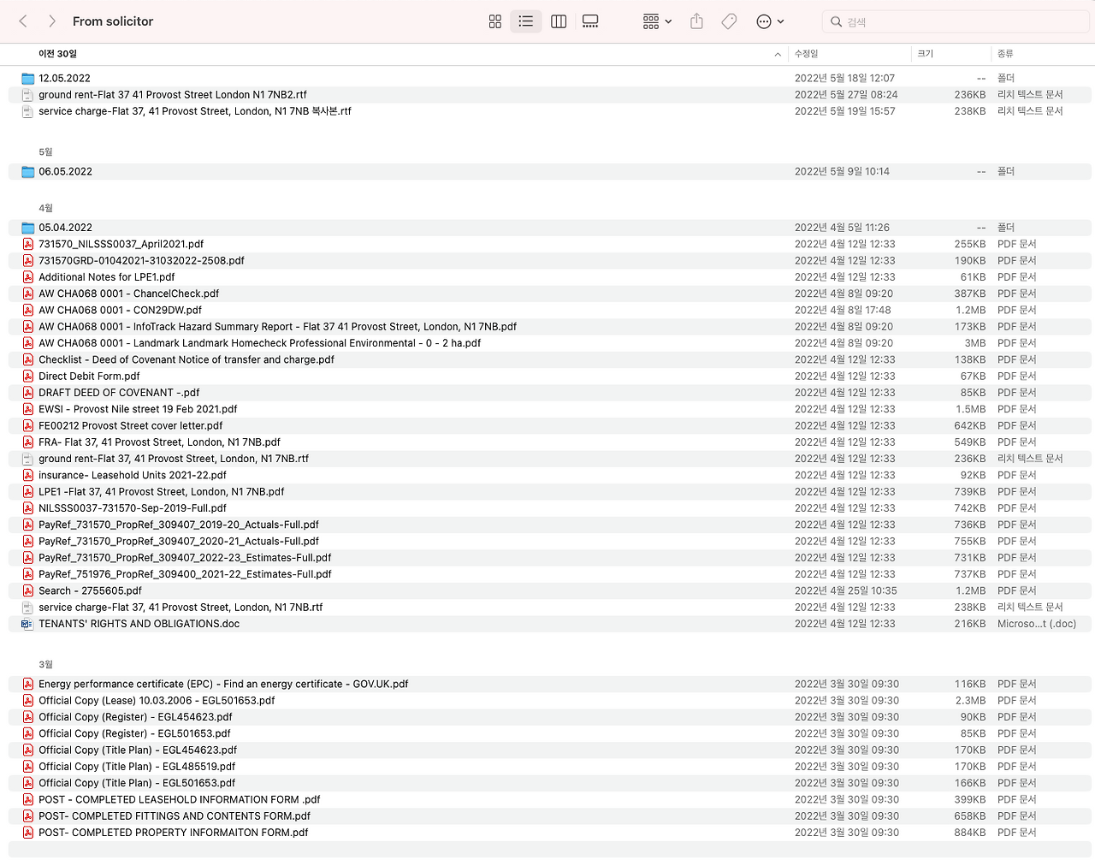Viewport: 1095px width, 860px height.
Task: Sort by the 크기 column header
Action: tap(926, 54)
